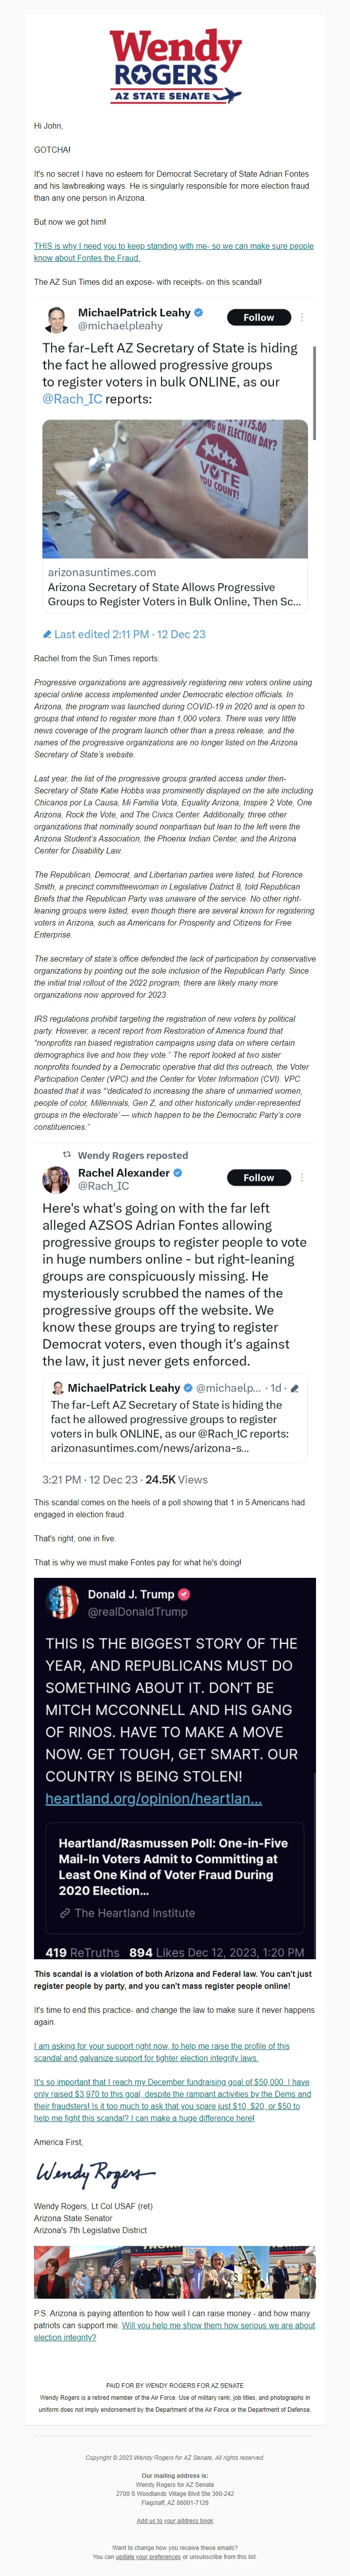
Task: Click the pencil icon beside Last edited
Action: point(47,634)
